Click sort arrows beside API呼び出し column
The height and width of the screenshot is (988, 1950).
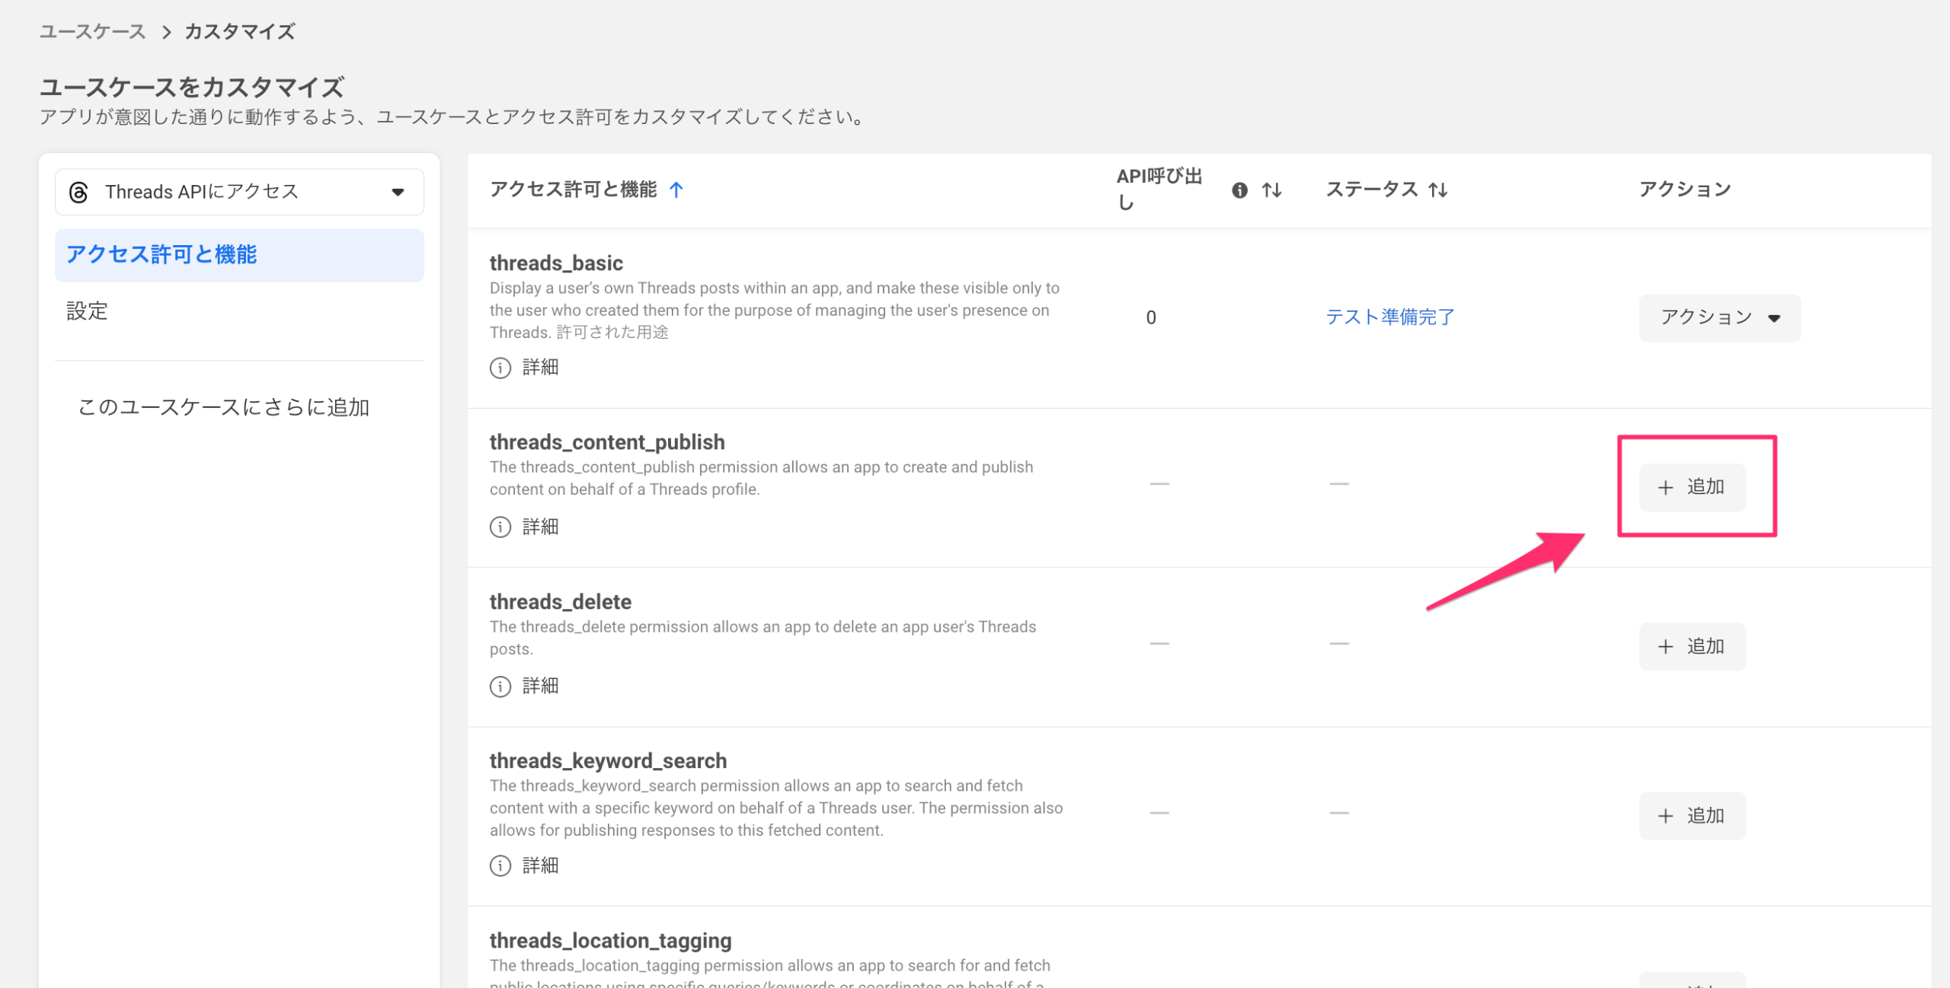pyautogui.click(x=1271, y=190)
